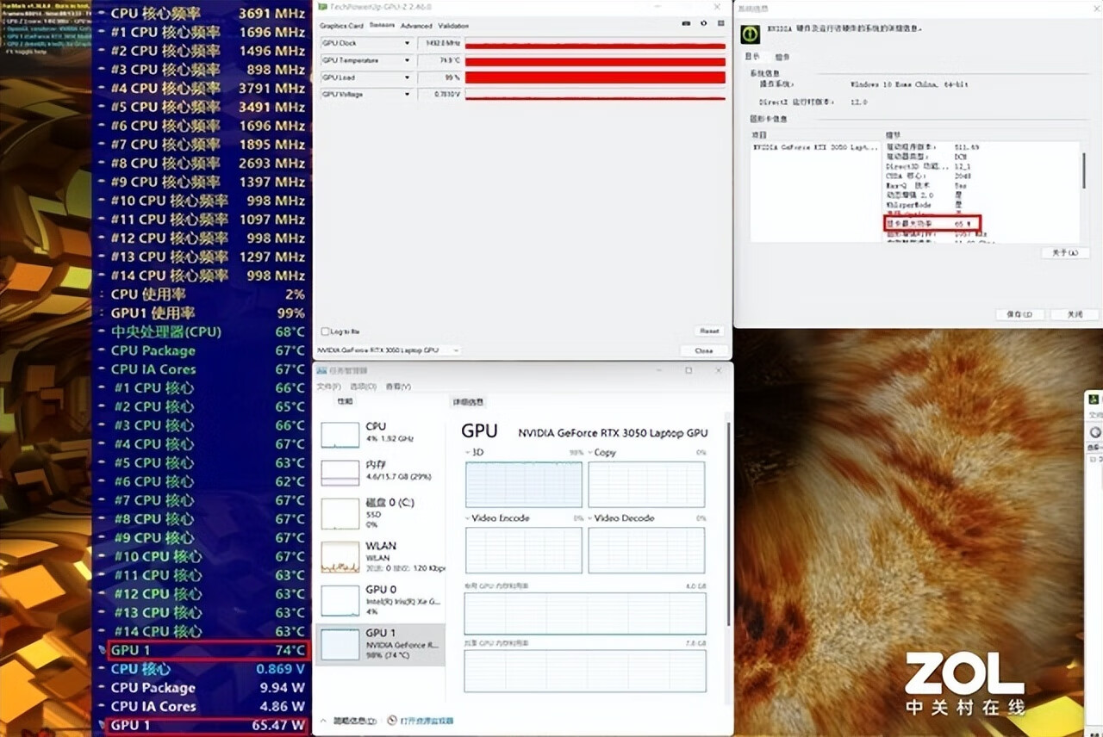This screenshot has height=737, width=1103.
Task: Select the WLAN item in Task Manager
Action: [381, 556]
